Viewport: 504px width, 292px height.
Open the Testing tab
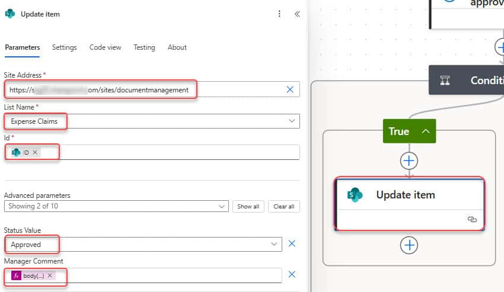point(144,47)
